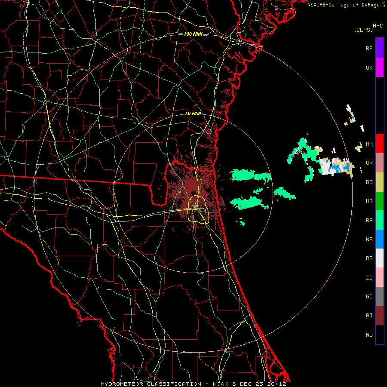Click the WS wet snow blue swatch
387x387 pixels.
(x=380, y=239)
